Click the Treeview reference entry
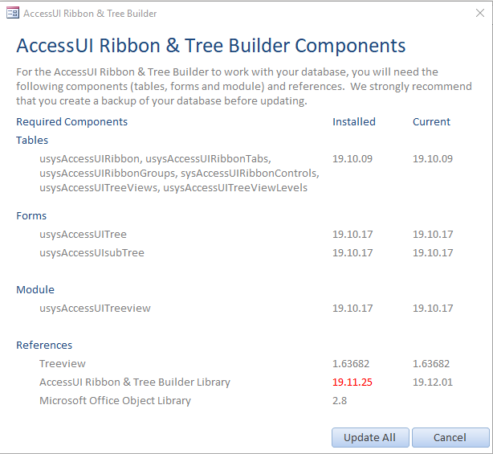The image size is (493, 454). pos(63,364)
